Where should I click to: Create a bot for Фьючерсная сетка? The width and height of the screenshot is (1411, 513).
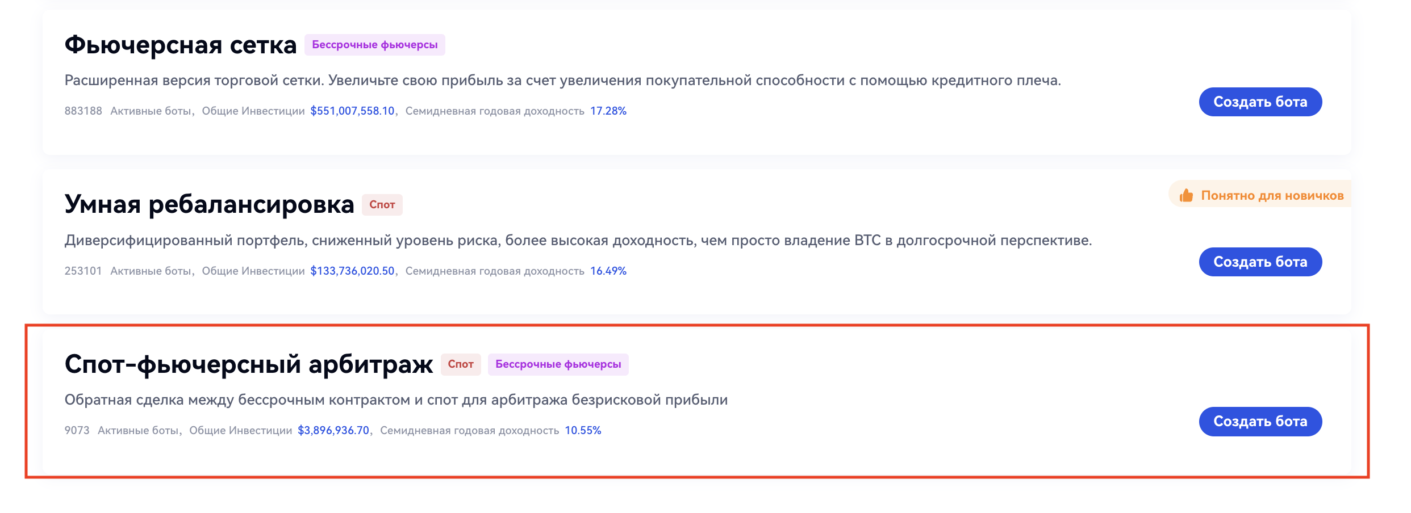click(1260, 102)
